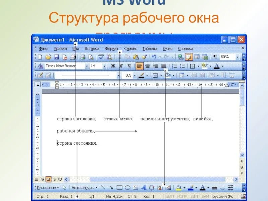Click the Next Page double-arrow button
The width and height of the screenshot is (268, 201).
click(242, 173)
